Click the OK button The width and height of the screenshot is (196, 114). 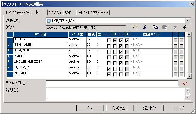tap(90, 108)
